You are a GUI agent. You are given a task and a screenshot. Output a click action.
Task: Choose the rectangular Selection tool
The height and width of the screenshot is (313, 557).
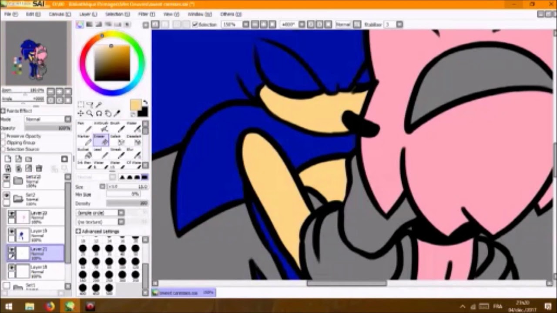click(x=81, y=105)
